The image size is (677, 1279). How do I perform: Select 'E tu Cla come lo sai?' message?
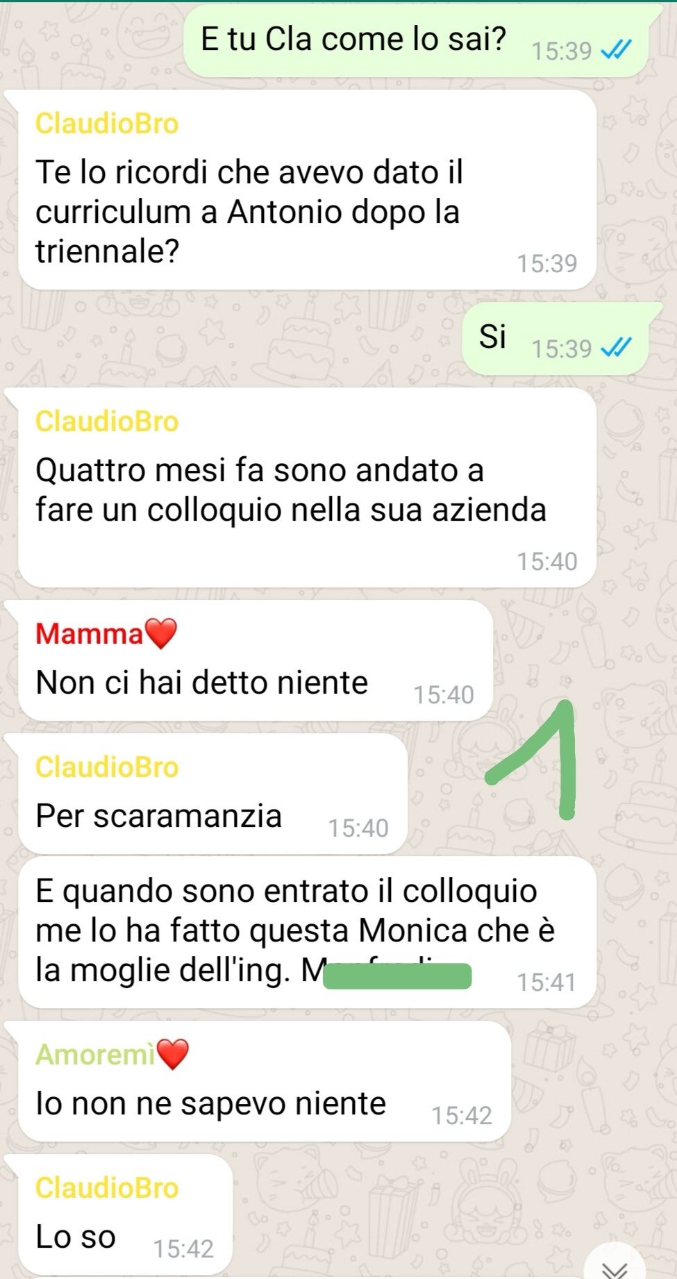click(415, 40)
